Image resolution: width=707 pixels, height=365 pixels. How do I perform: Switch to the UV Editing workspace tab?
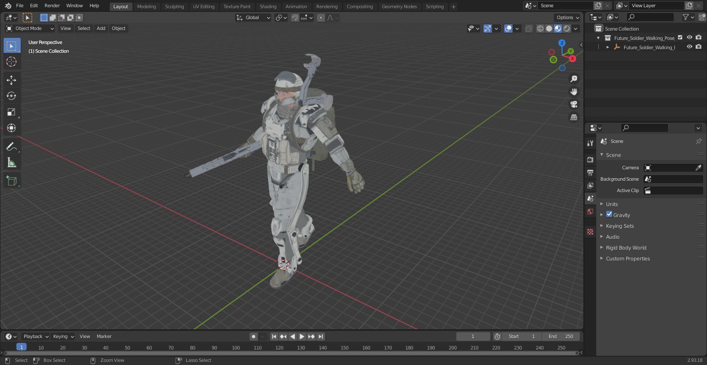[203, 6]
